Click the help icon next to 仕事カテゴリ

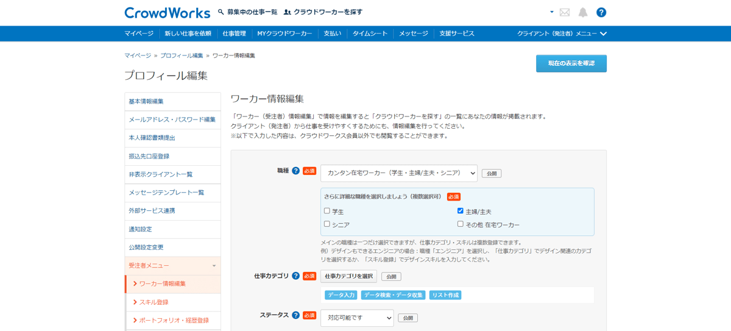tap(296, 276)
